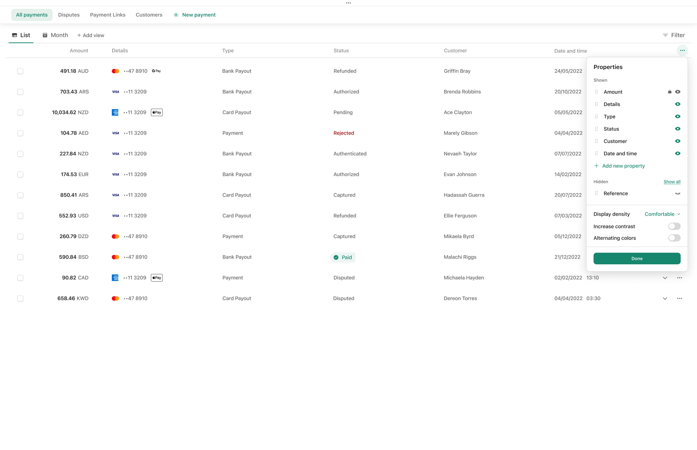Create a New payment
The image size is (697, 450).
coord(194,15)
